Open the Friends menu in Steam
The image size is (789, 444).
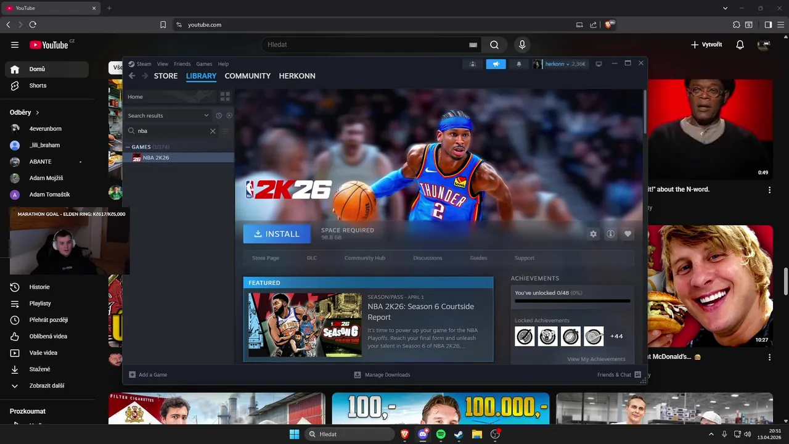click(x=182, y=64)
